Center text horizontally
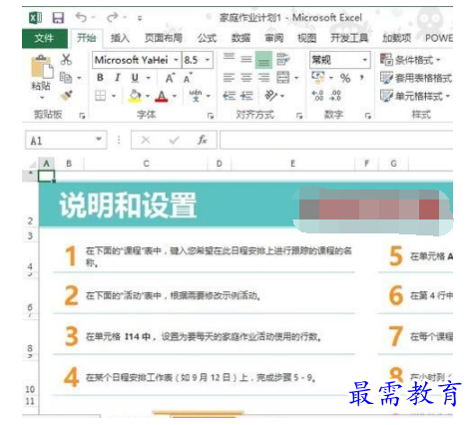Screen dimensions: 470x425 pyautogui.click(x=246, y=78)
